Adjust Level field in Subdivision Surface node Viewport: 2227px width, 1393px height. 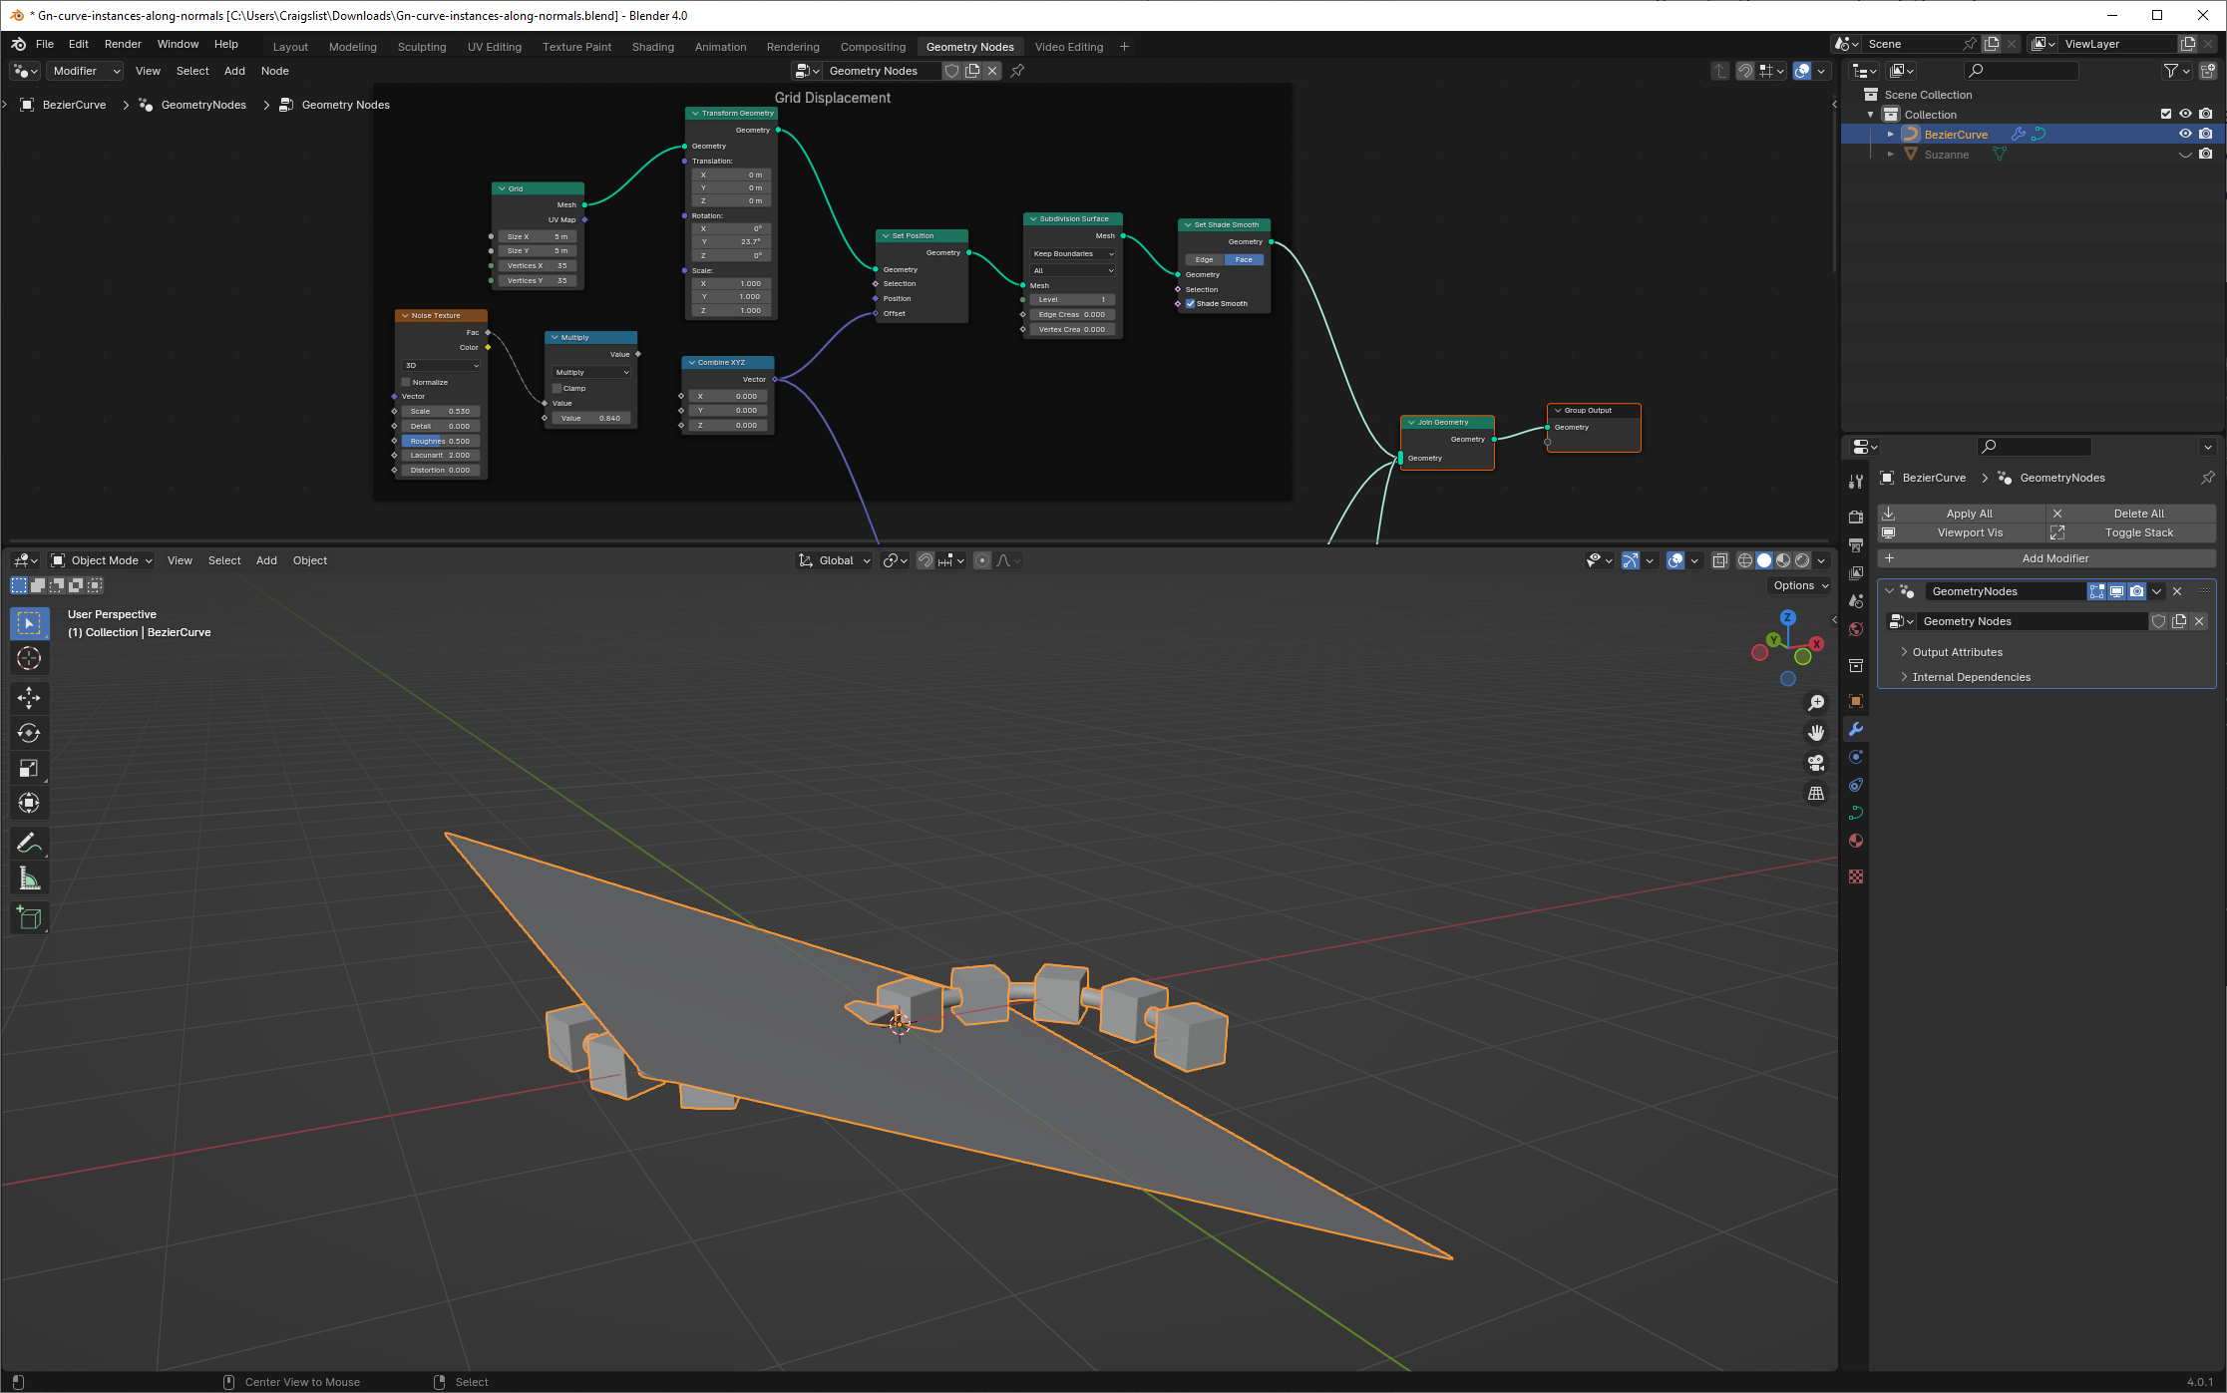(x=1073, y=299)
